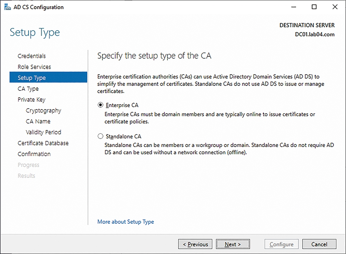Click the 'Enterprise CAs must be domain members' description

point(210,118)
